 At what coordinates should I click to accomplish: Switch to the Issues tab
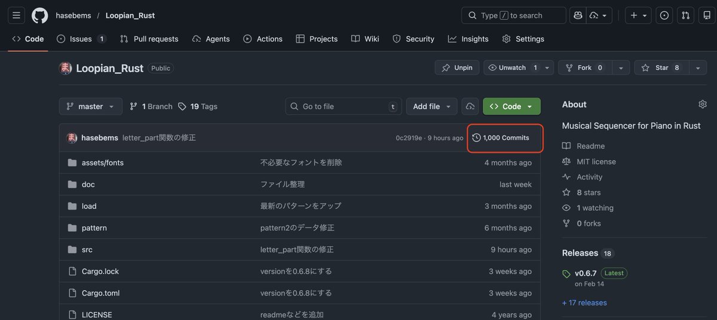point(81,39)
